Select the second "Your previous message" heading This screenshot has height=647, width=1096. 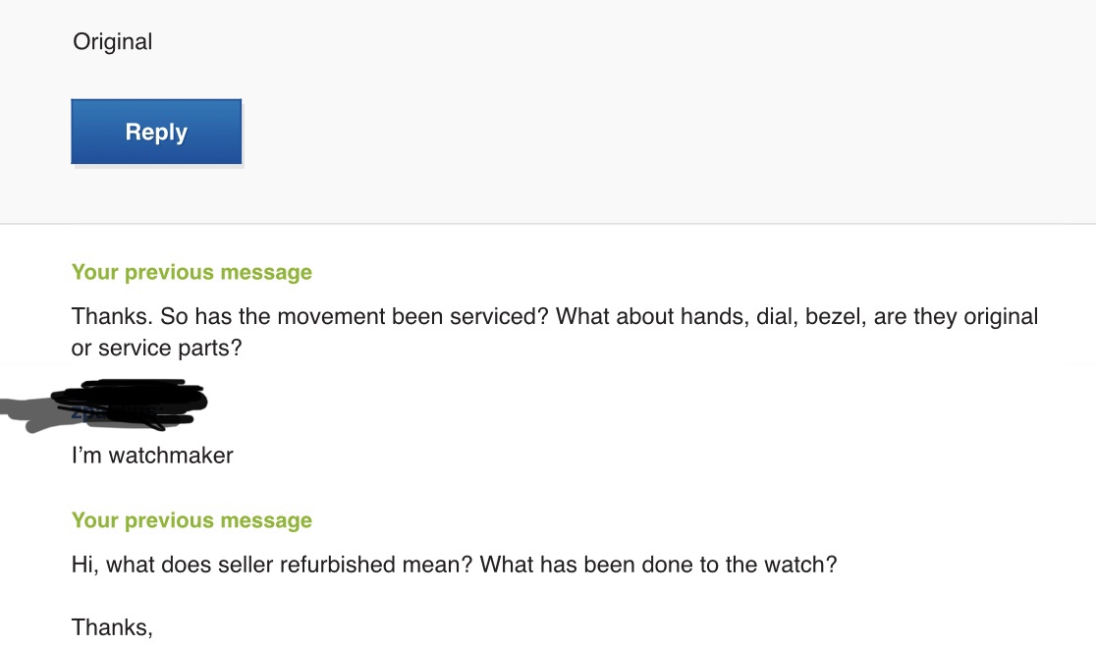pos(192,520)
